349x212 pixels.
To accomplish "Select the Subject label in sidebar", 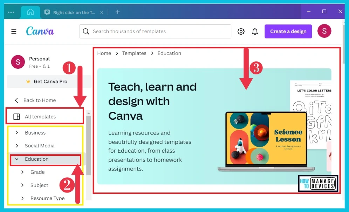I will point(39,185).
